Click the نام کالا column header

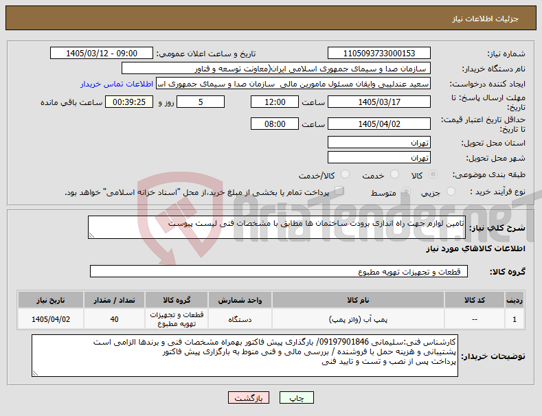click(358, 300)
